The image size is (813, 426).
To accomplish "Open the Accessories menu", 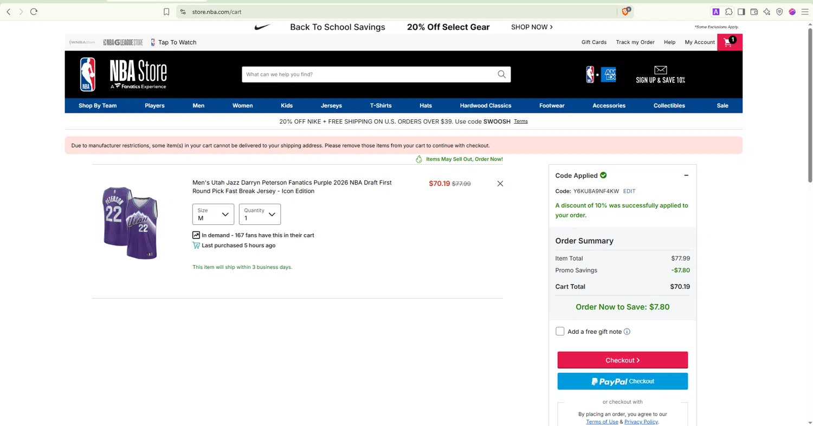I will coord(609,106).
